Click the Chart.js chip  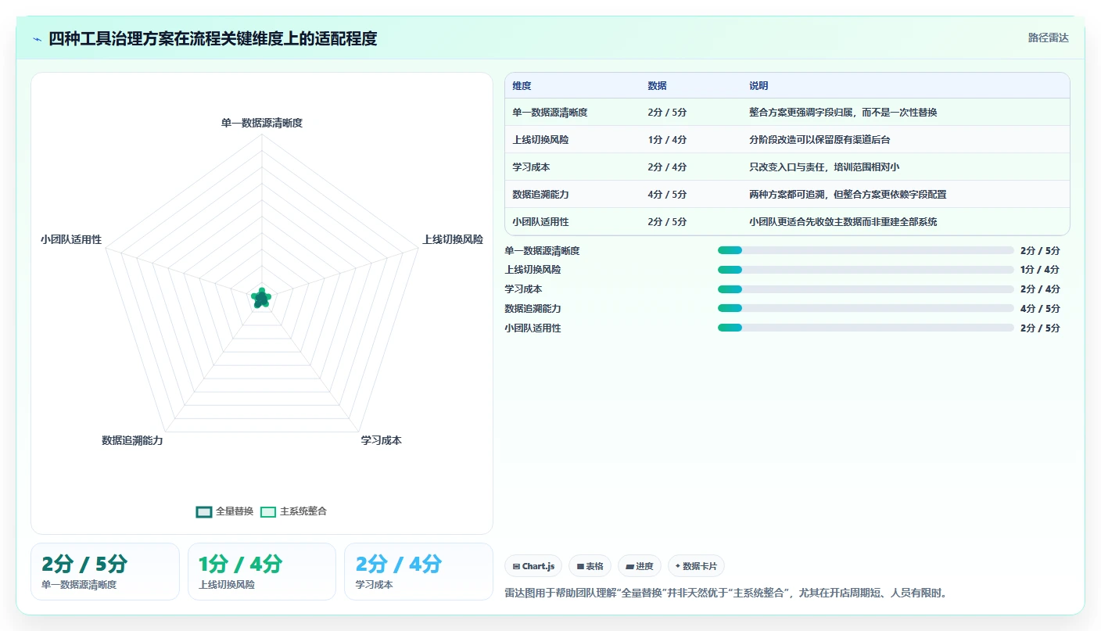click(x=533, y=566)
